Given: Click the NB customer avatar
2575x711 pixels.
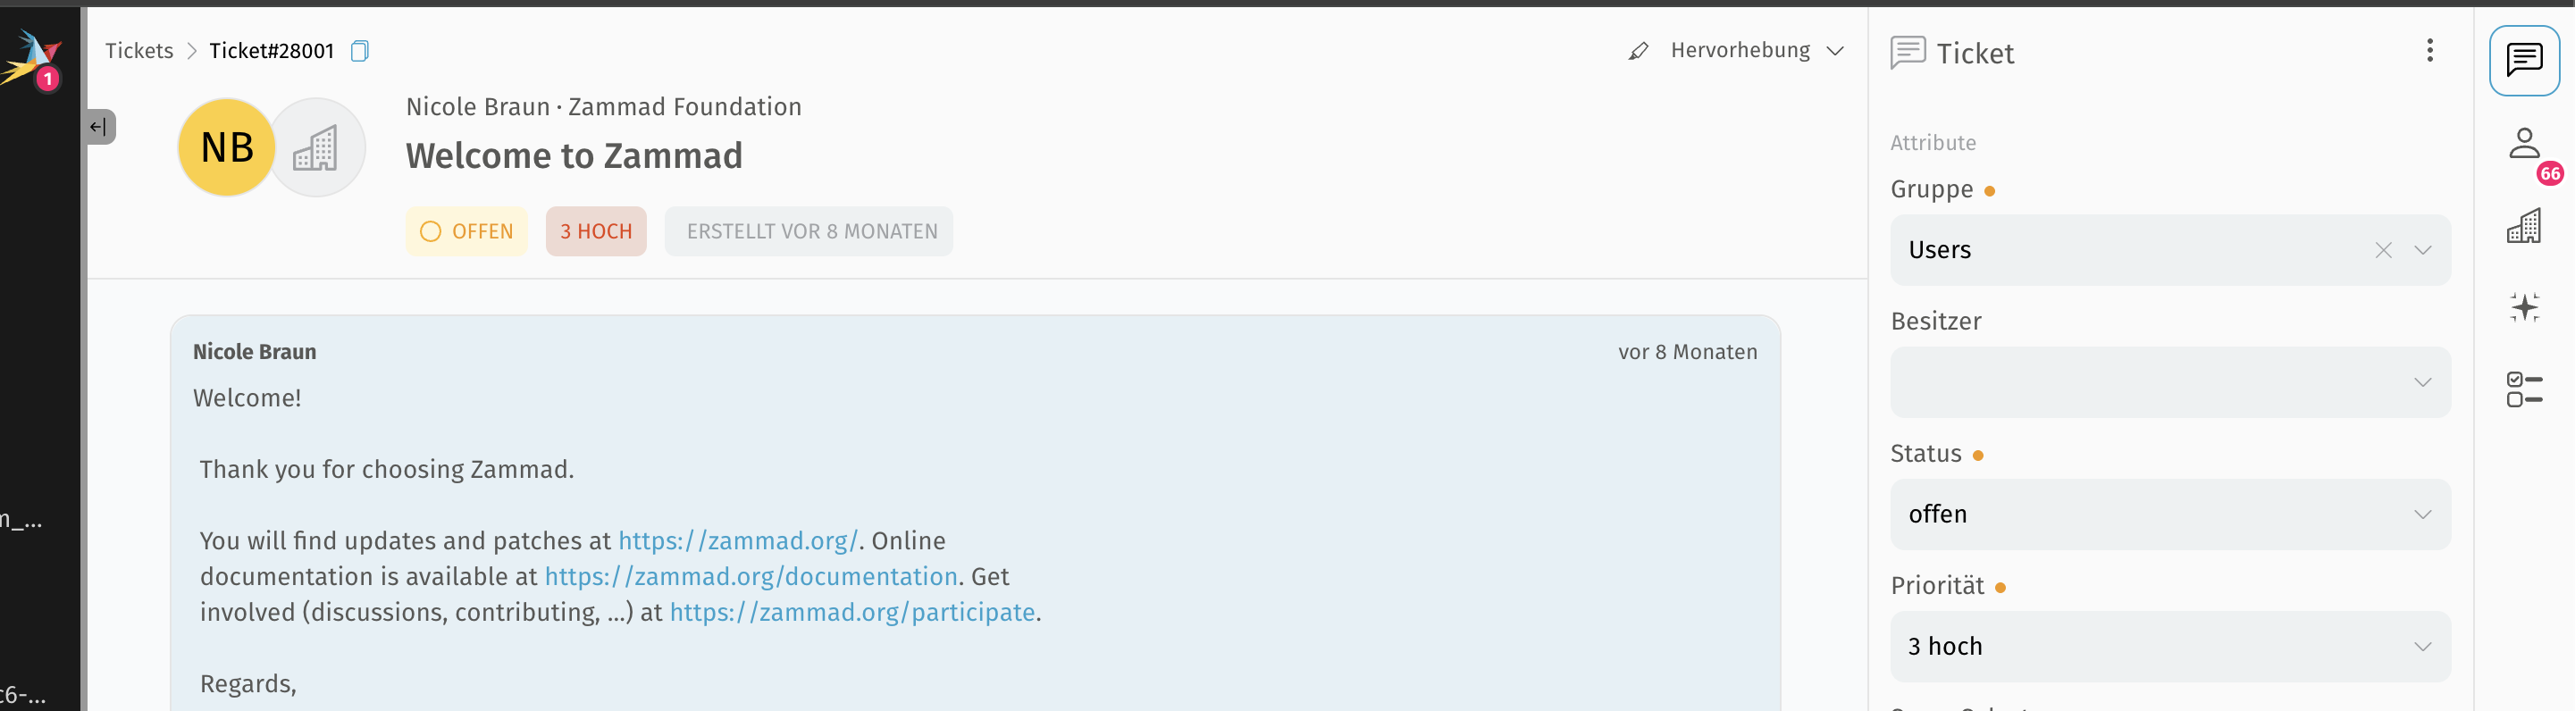Looking at the screenshot, I should [227, 148].
